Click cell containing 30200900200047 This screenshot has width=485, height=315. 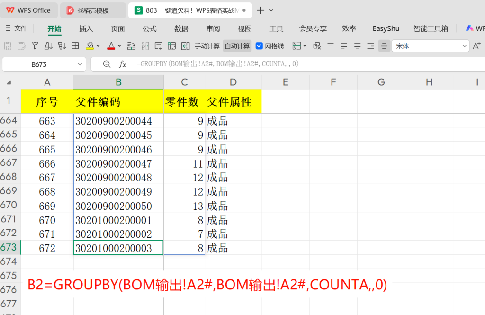pyautogui.click(x=118, y=164)
